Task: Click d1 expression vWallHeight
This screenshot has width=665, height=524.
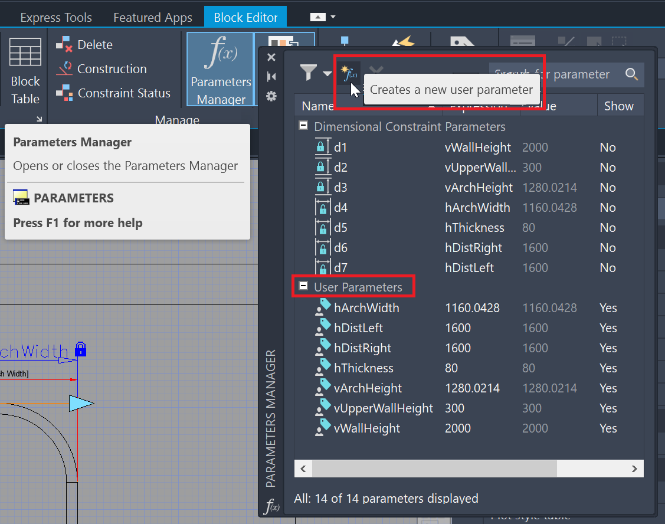Action: click(x=478, y=148)
